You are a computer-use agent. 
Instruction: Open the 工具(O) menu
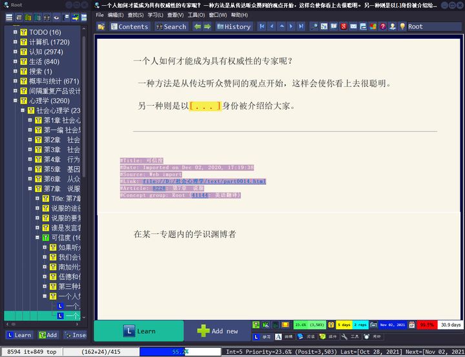click(x=196, y=15)
